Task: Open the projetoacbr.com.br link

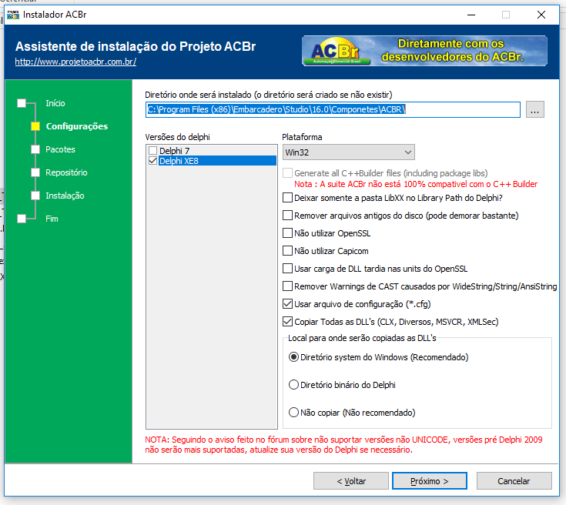Action: coord(75,62)
